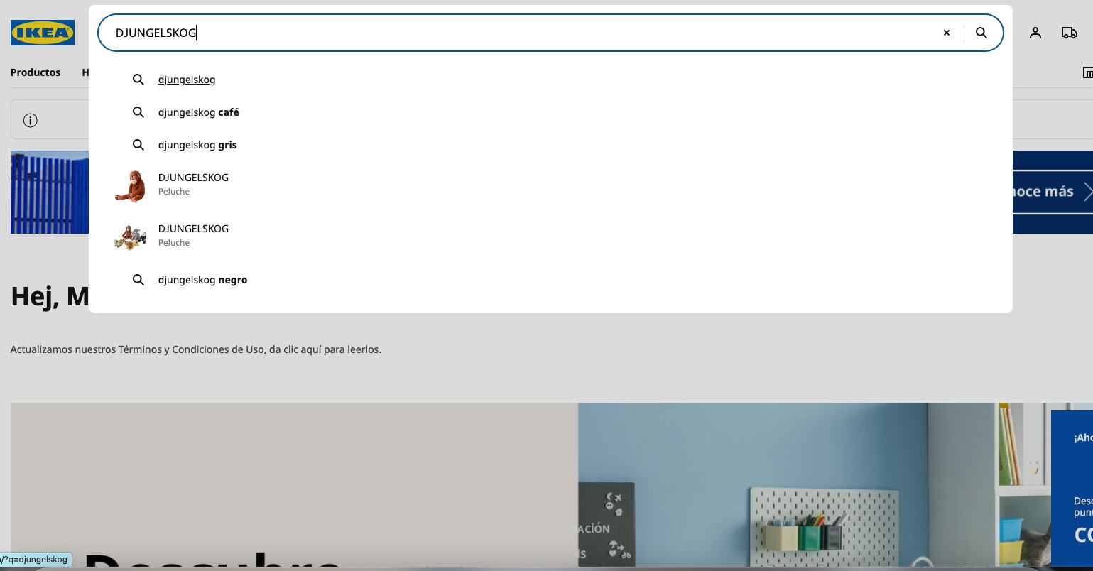Open the orangutan DJUNGELSKOG Peluche thumbnail
1093x571 pixels.
click(x=130, y=186)
